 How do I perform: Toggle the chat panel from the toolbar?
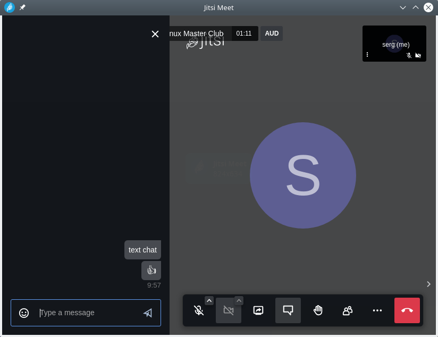click(288, 310)
